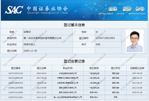Image resolution: width=149 pixels, height=101 pixels.
Task: Click the 执业机构 value 第一创业证券承销保荐有限责任公司
Action: [43, 38]
